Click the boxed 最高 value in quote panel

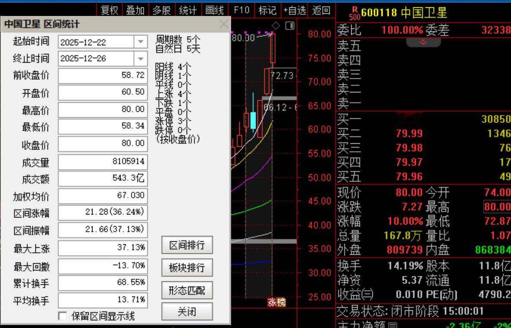(x=497, y=207)
